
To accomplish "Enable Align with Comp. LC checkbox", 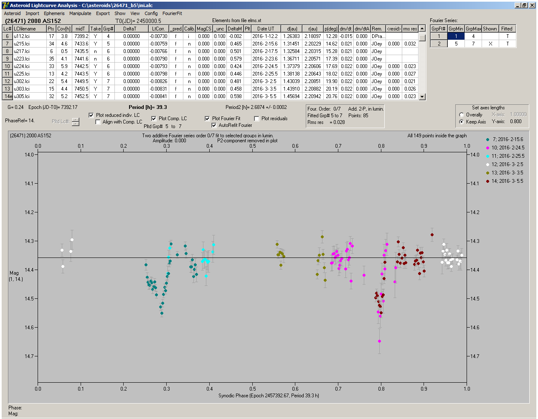I will point(98,122).
